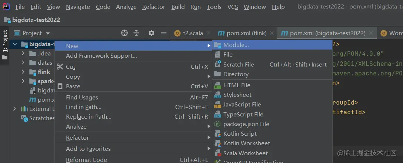Click the collapse all icon in Project panel
Image resolution: width=403 pixels, height=163 pixels.
[x=136, y=33]
